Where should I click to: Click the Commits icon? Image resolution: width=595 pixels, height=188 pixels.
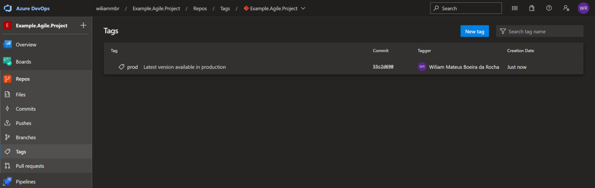point(7,109)
